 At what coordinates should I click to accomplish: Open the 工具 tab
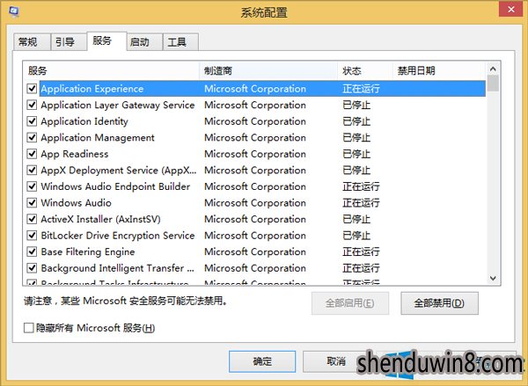point(180,41)
